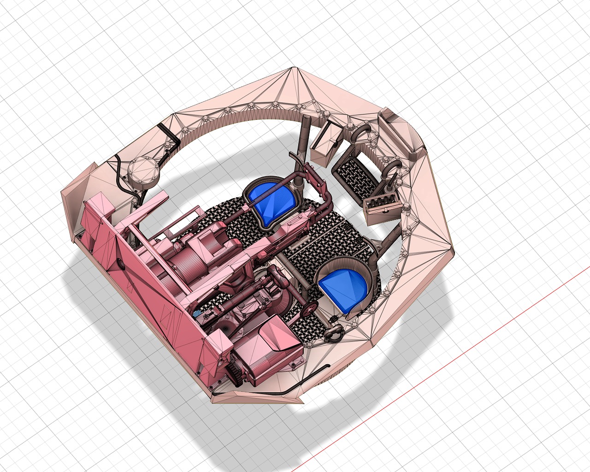Pick the rectangular storage box under the top ring
590x472 pixels.
pos(325,142)
